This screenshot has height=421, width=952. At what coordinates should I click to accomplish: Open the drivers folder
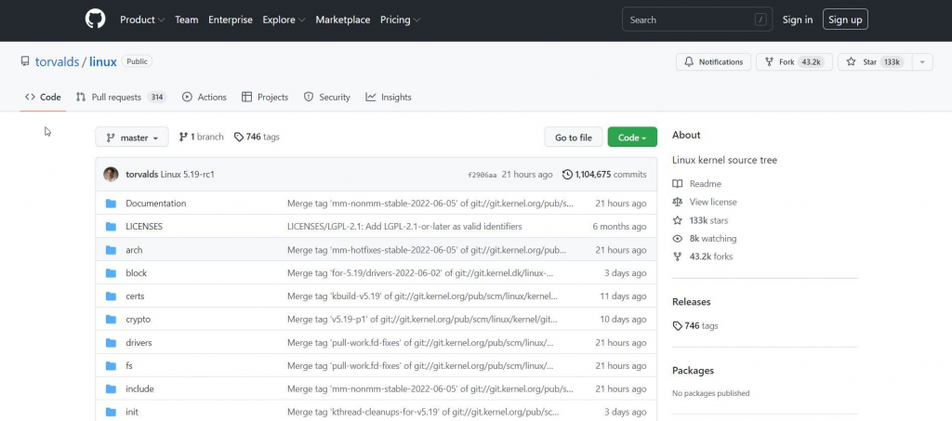139,343
